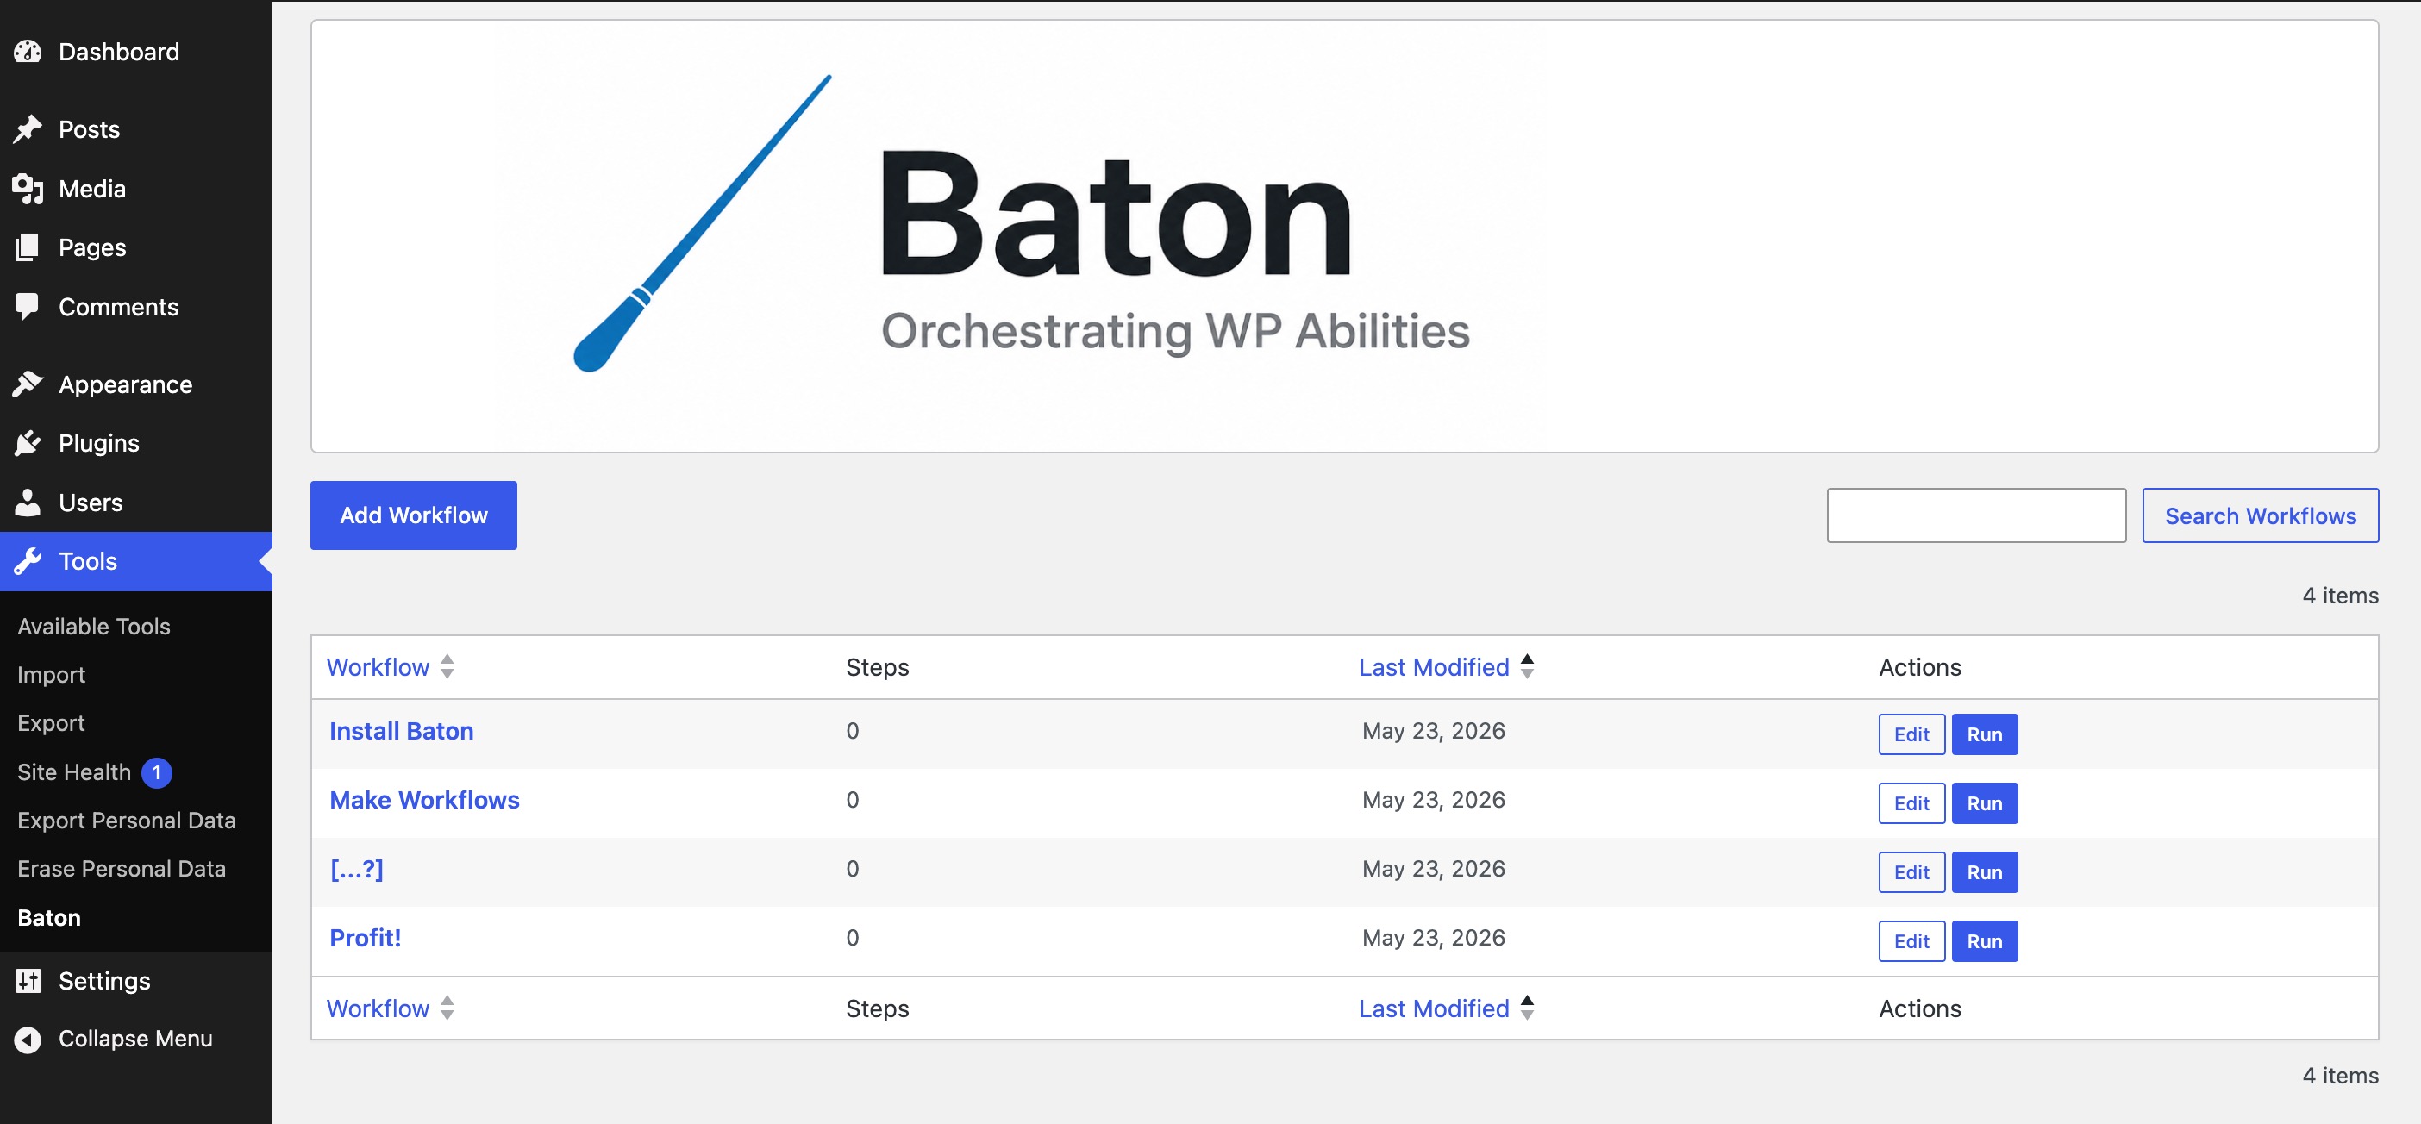Screen dimensions: 2421x1124
Task: Click the bottom '4 items' count
Action: [x=2340, y=1075]
